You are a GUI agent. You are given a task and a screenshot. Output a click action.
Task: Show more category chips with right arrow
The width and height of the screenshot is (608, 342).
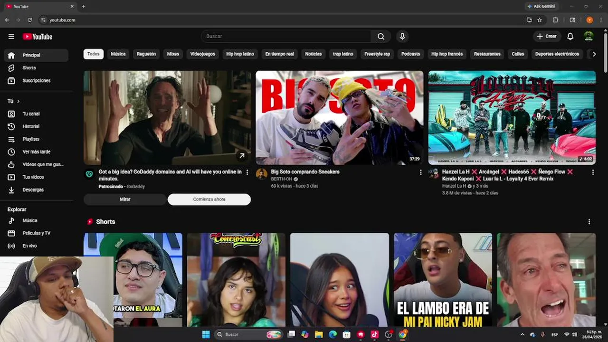[x=594, y=54]
